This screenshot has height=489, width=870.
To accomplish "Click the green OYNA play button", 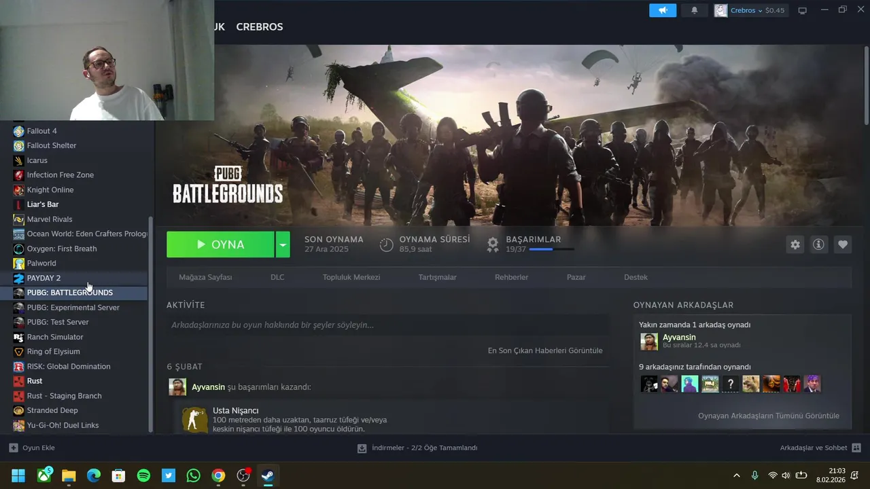I will [x=220, y=244].
